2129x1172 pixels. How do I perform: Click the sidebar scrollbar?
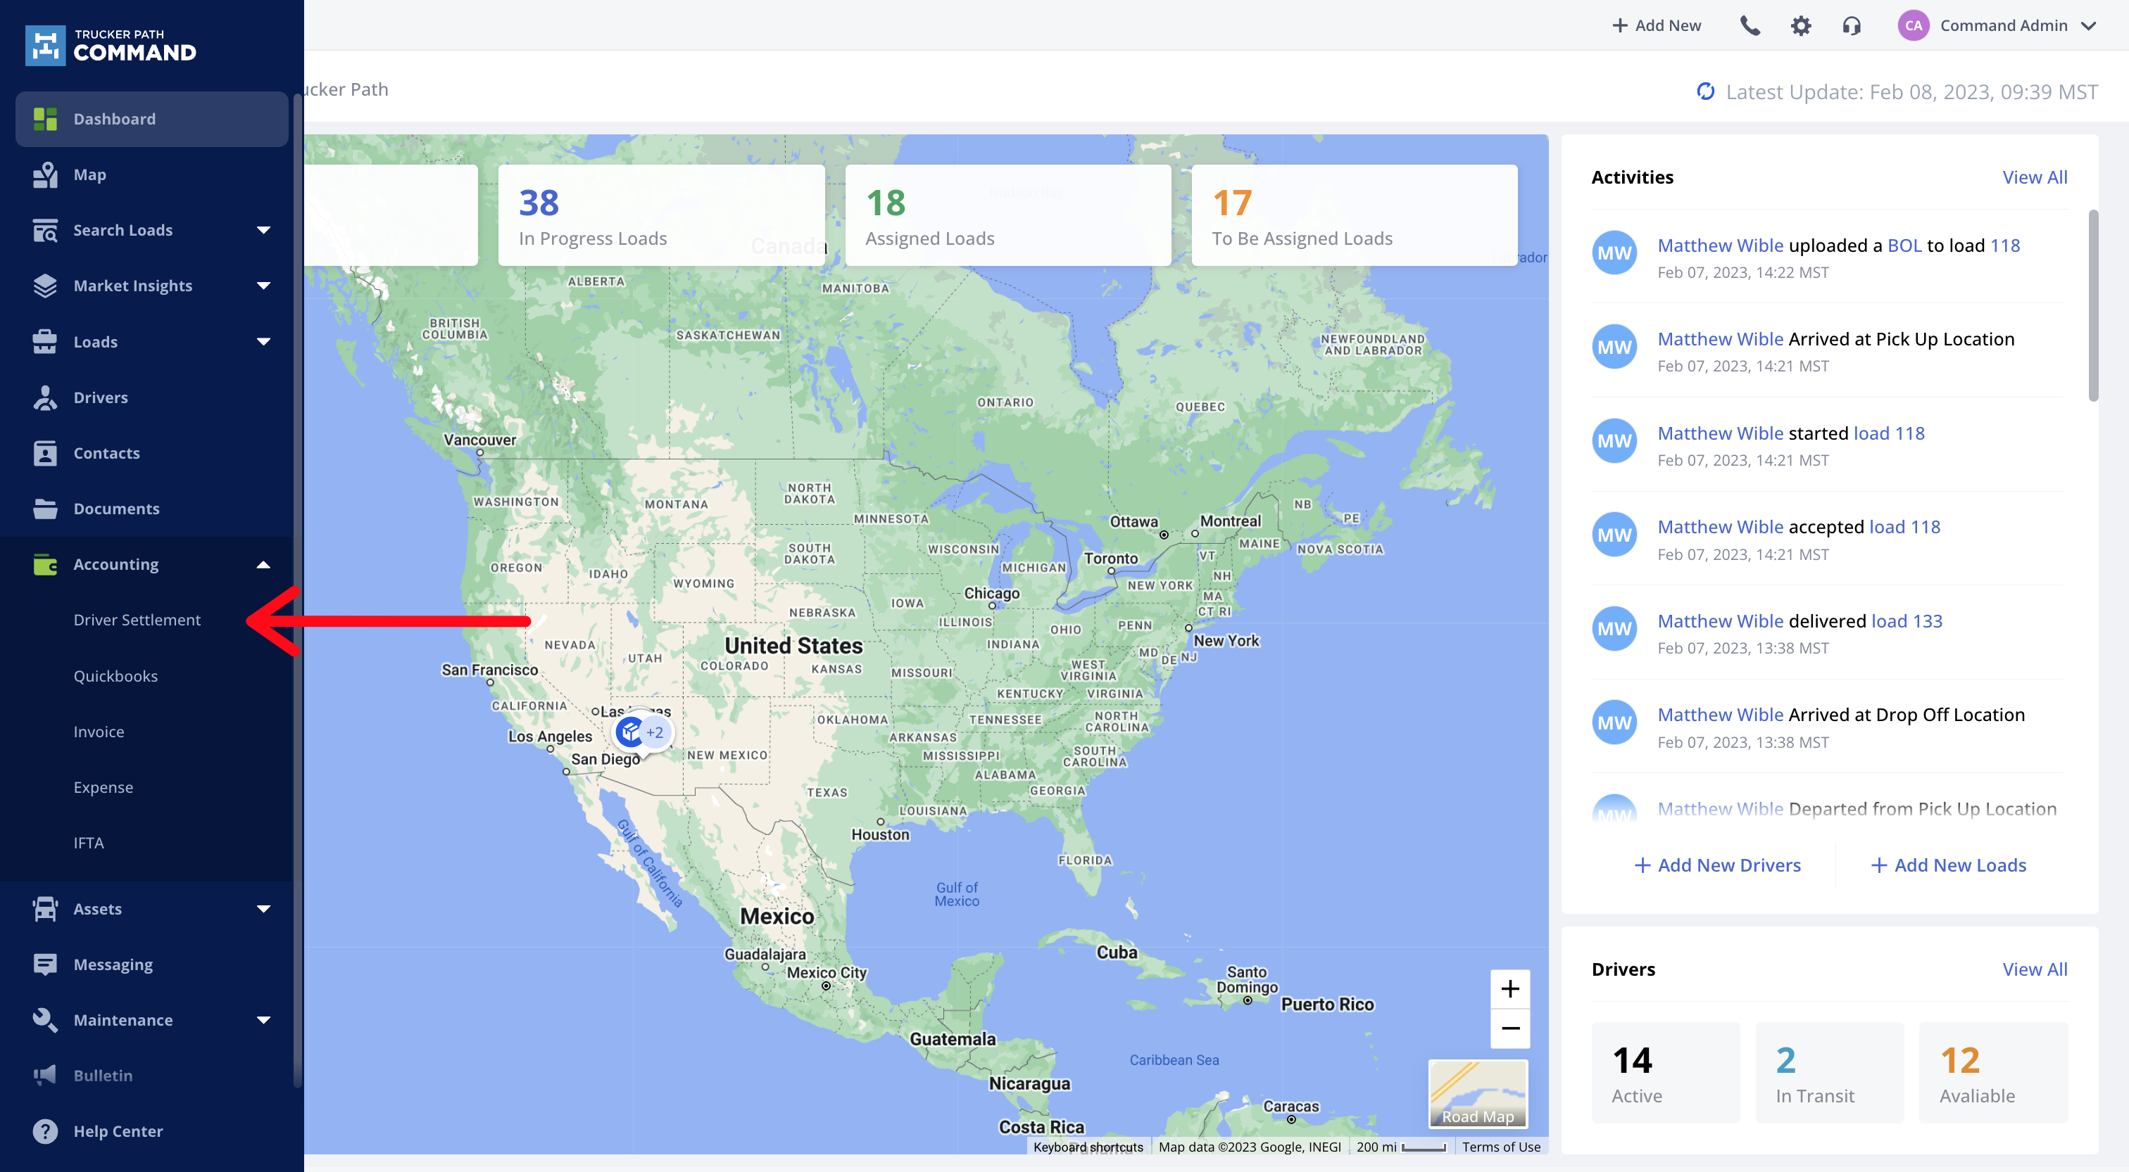pyautogui.click(x=298, y=590)
